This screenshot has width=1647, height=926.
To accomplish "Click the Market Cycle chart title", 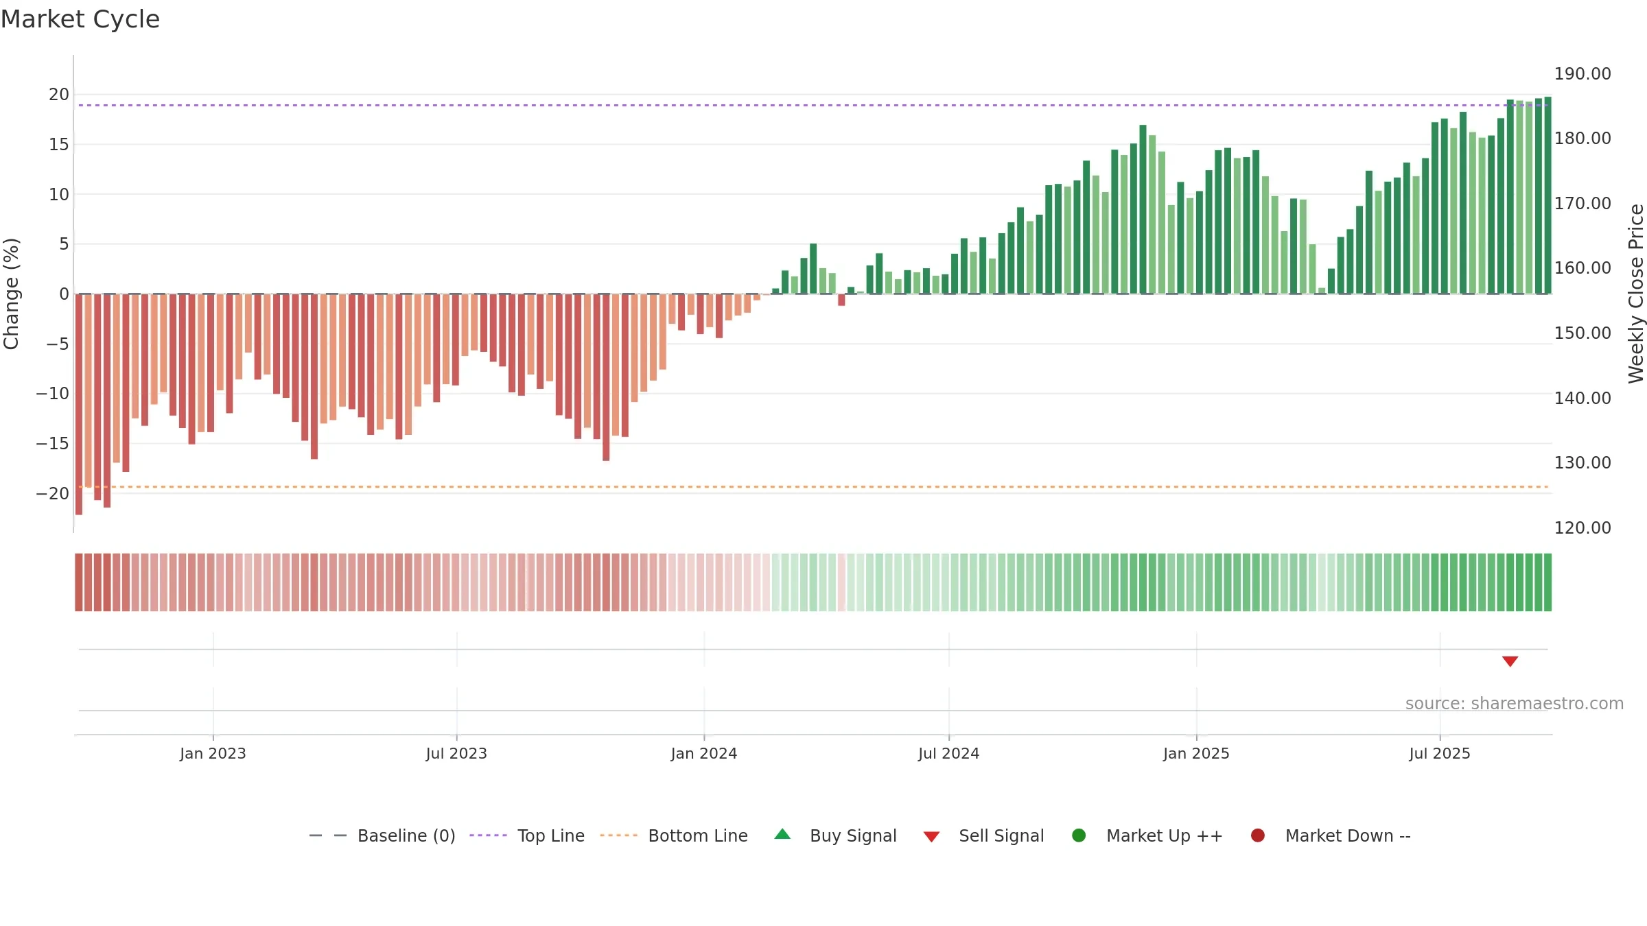I will click(x=80, y=19).
